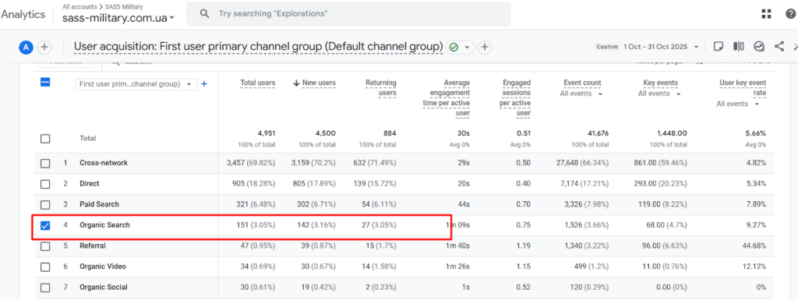Open the help question mark icon
The height and width of the screenshot is (300, 798).
(791, 14)
